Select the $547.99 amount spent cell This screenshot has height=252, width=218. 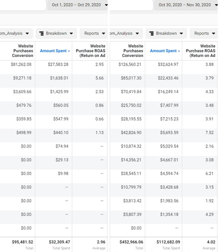click(61, 119)
